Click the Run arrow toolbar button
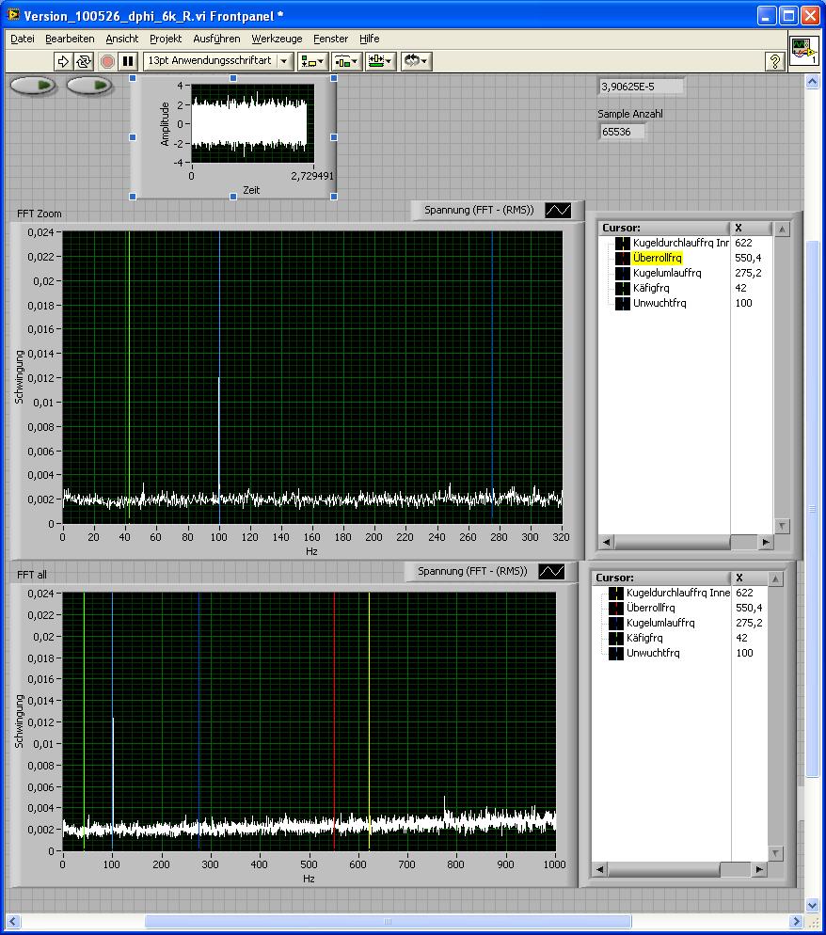The image size is (826, 935). click(x=63, y=61)
